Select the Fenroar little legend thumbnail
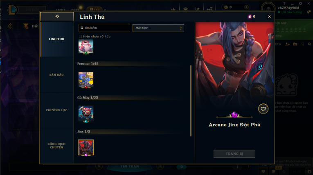The height and width of the screenshot is (175, 313). [86, 80]
